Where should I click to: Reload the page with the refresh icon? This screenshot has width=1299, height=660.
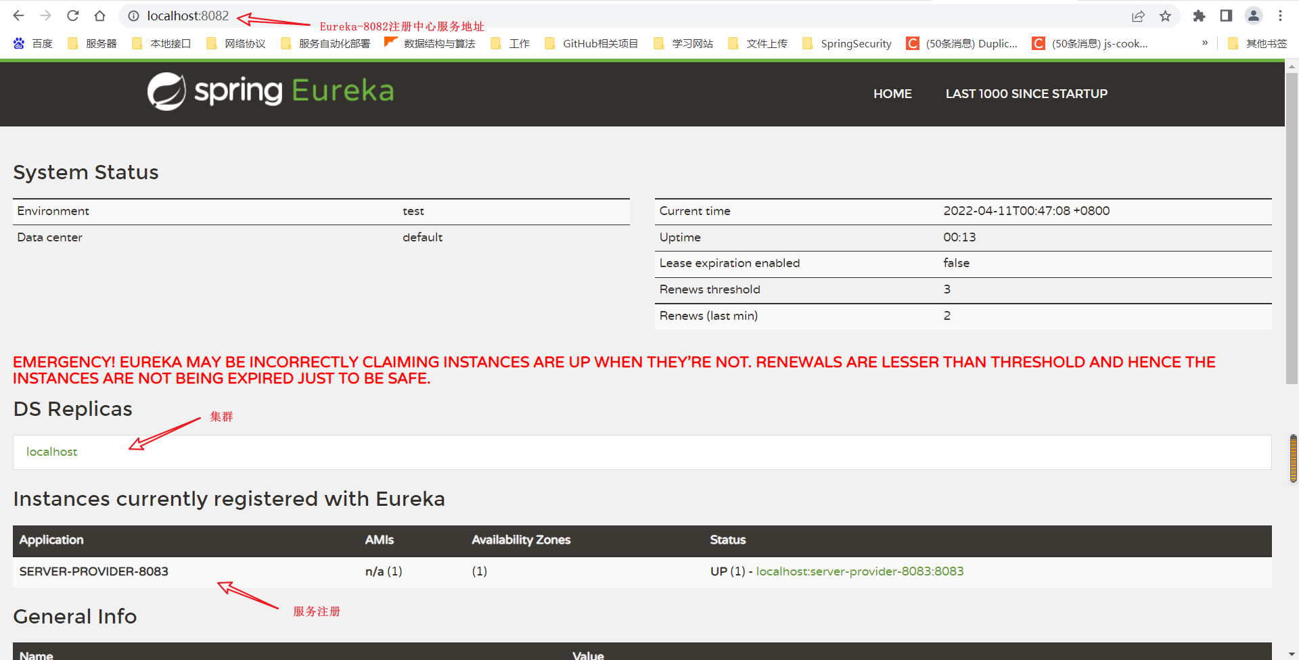73,16
